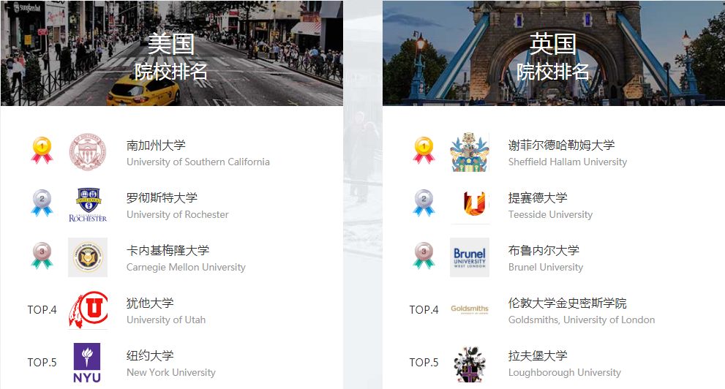
Task: Click the Loughborough University coat of arms
Action: coord(469,364)
